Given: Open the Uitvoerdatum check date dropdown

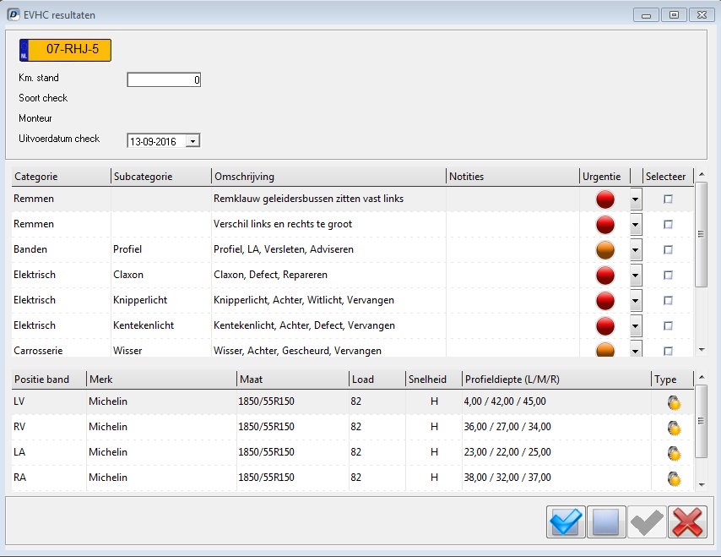Looking at the screenshot, I should point(193,141).
